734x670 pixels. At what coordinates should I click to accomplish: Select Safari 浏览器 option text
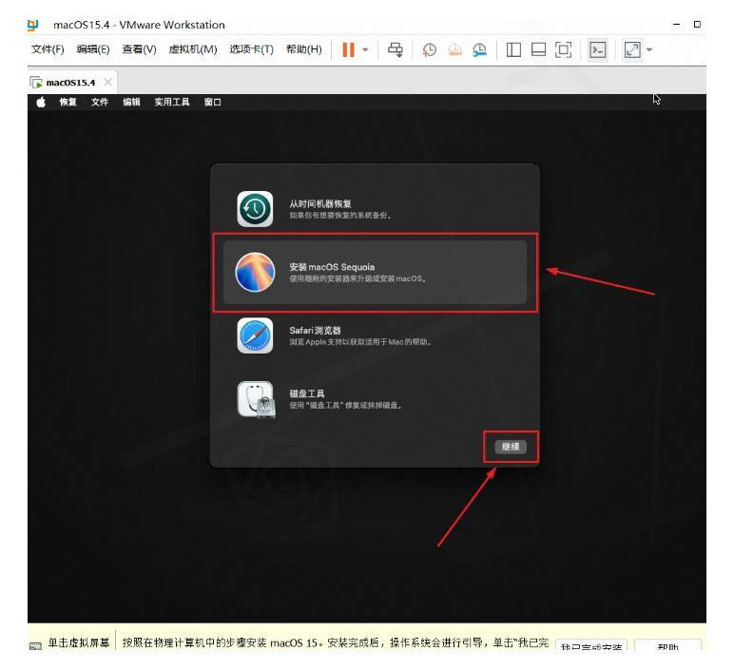[315, 331]
